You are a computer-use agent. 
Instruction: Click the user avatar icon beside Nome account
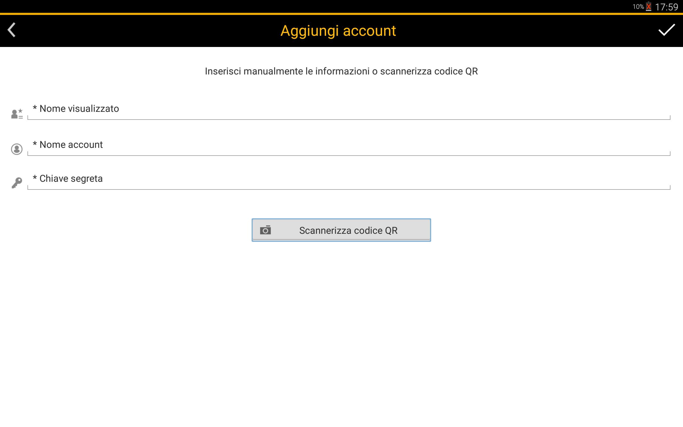(17, 149)
